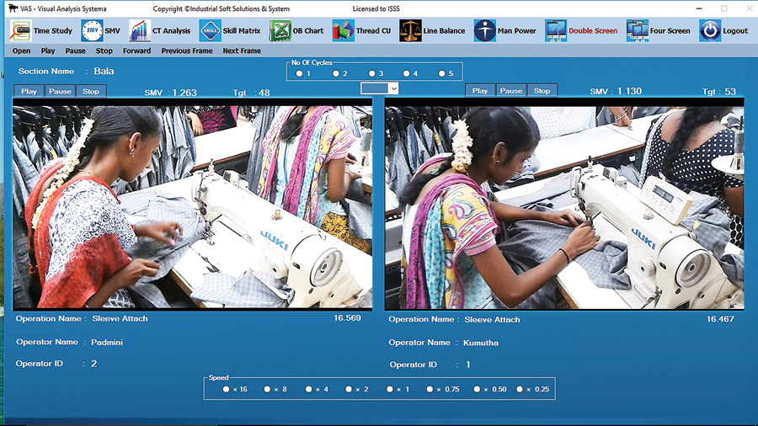
Task: Click the Tgt value 53
Action: pos(730,92)
